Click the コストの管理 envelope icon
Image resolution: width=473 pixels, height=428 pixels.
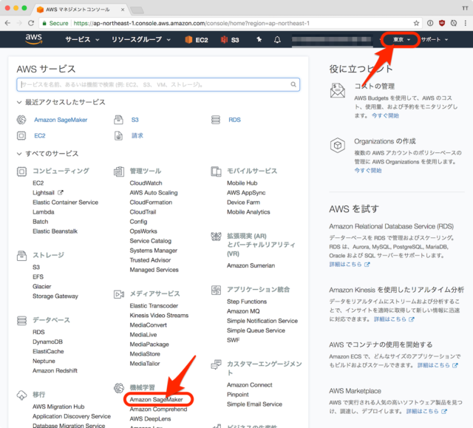click(x=338, y=90)
